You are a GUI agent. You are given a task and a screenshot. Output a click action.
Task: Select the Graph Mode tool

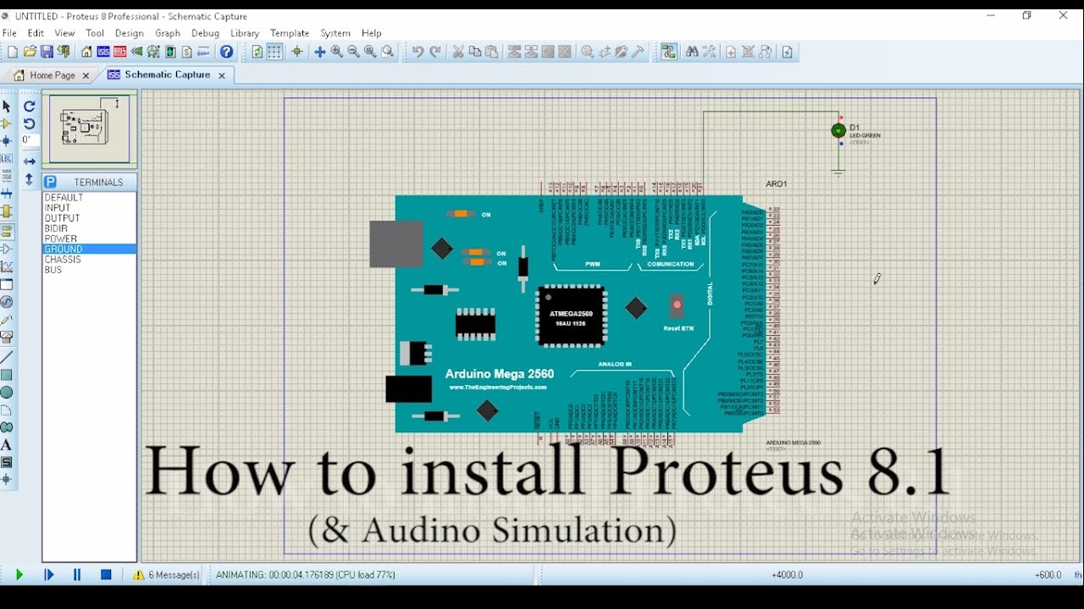[x=7, y=266]
